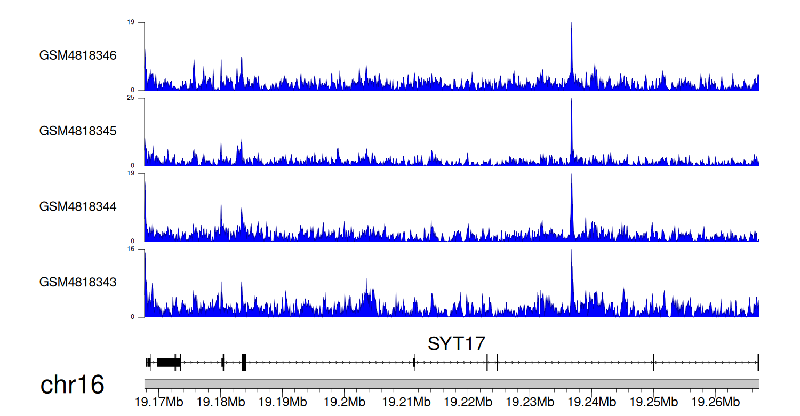Click the gray chromosome ideogram bar
Viewport: 800px width, 416px height.
click(451, 384)
